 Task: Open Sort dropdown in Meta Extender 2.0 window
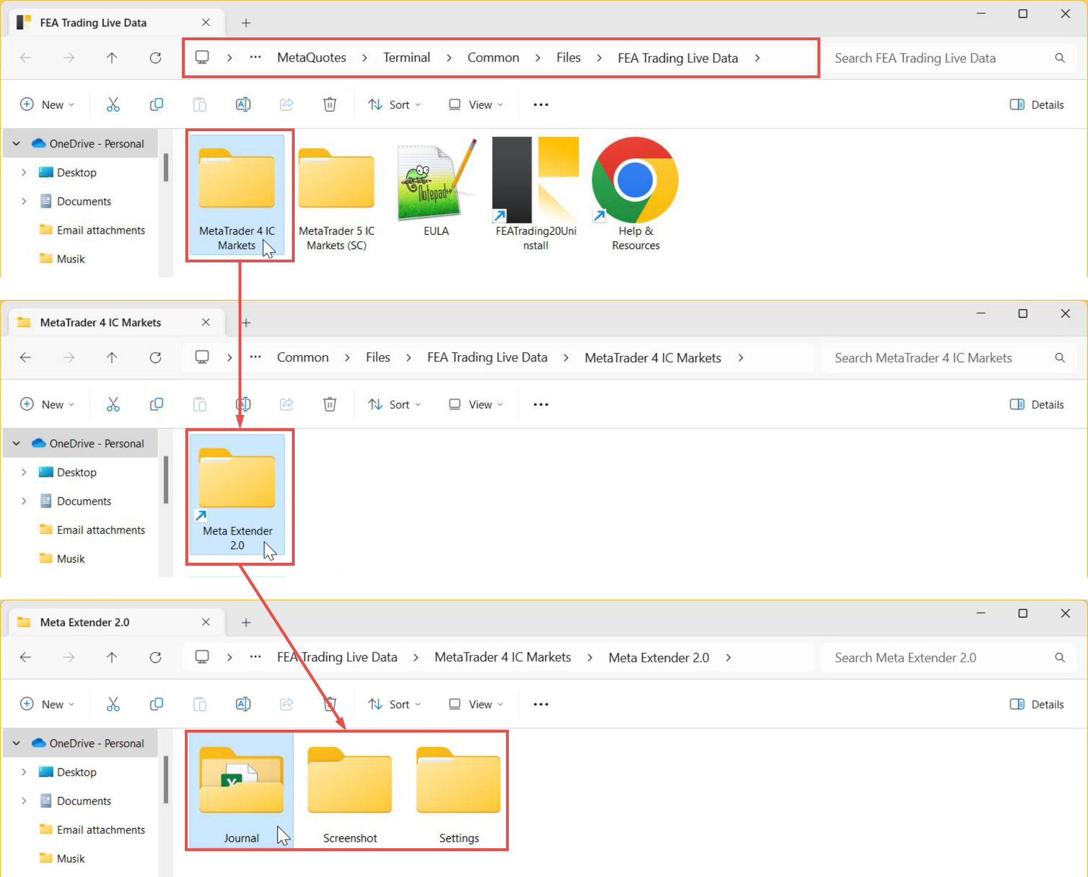(x=395, y=704)
